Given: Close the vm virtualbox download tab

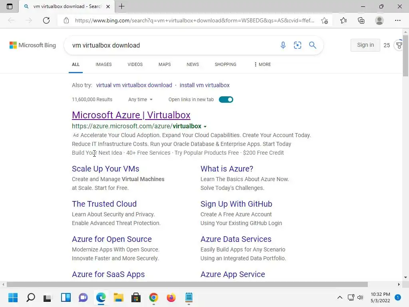Looking at the screenshot, I should pos(108,6).
